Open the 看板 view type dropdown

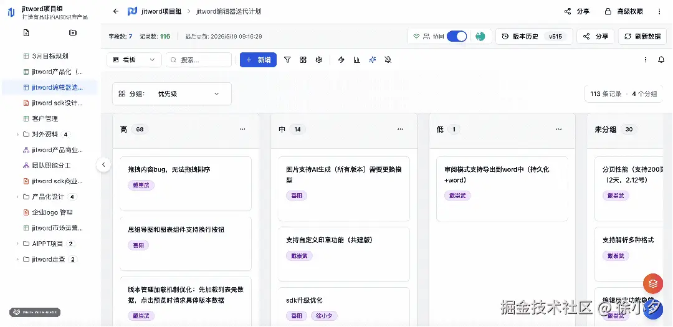point(134,60)
